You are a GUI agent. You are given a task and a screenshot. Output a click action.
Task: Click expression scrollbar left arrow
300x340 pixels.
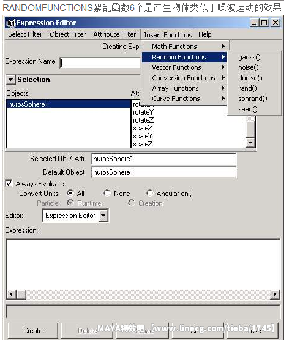click(11, 295)
